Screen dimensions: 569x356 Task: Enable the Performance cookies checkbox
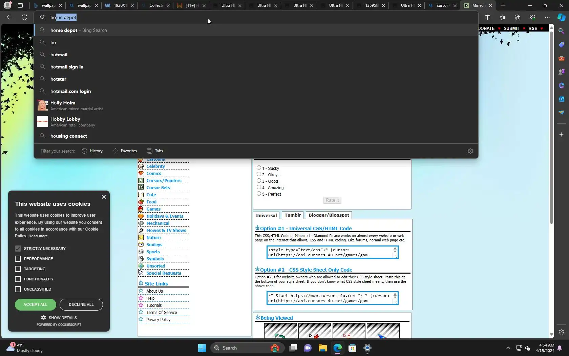(x=18, y=259)
